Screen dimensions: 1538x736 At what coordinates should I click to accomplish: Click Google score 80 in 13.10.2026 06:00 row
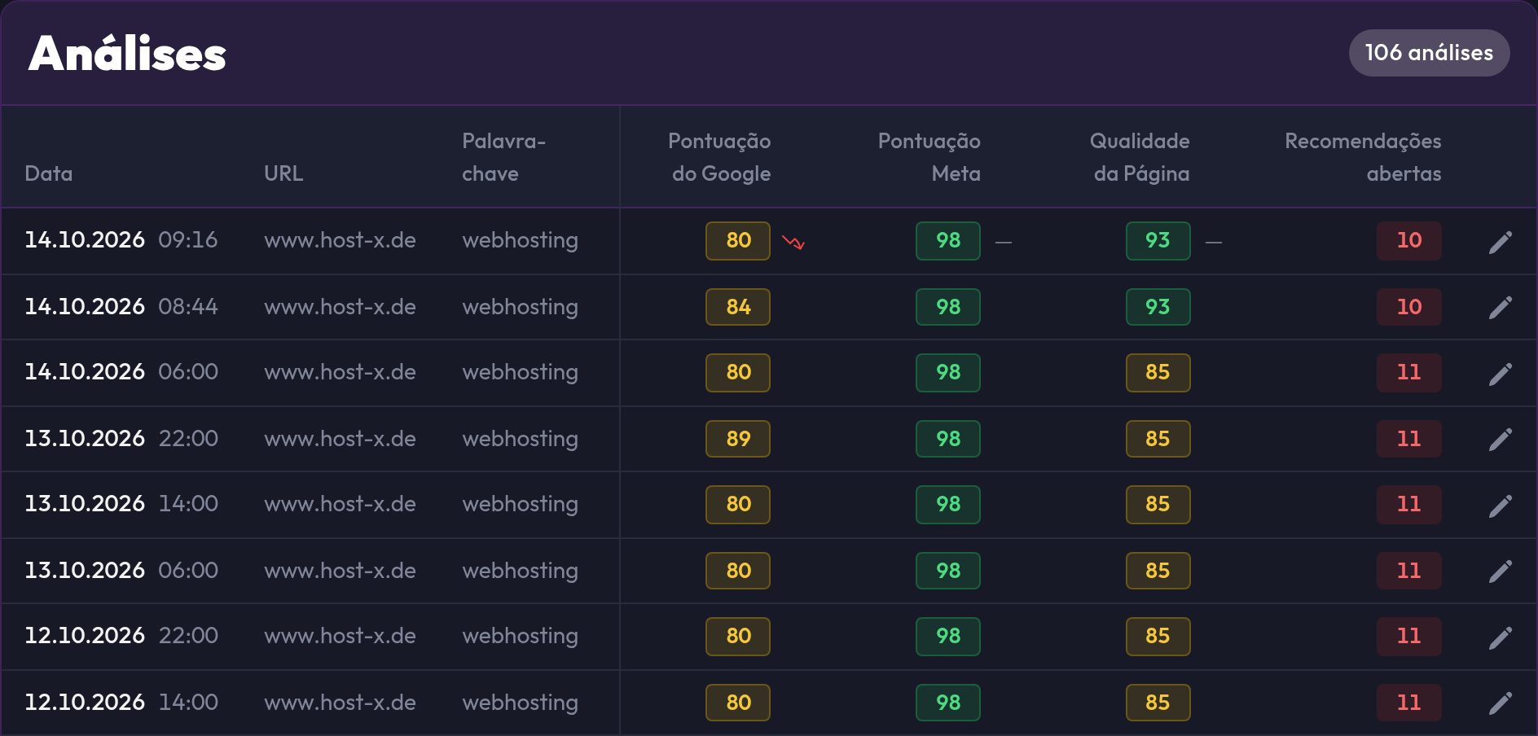(738, 571)
